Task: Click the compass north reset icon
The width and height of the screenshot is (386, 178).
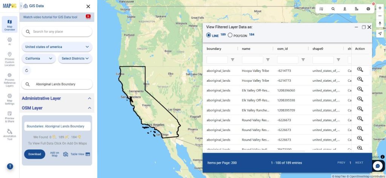Action: 380,24
